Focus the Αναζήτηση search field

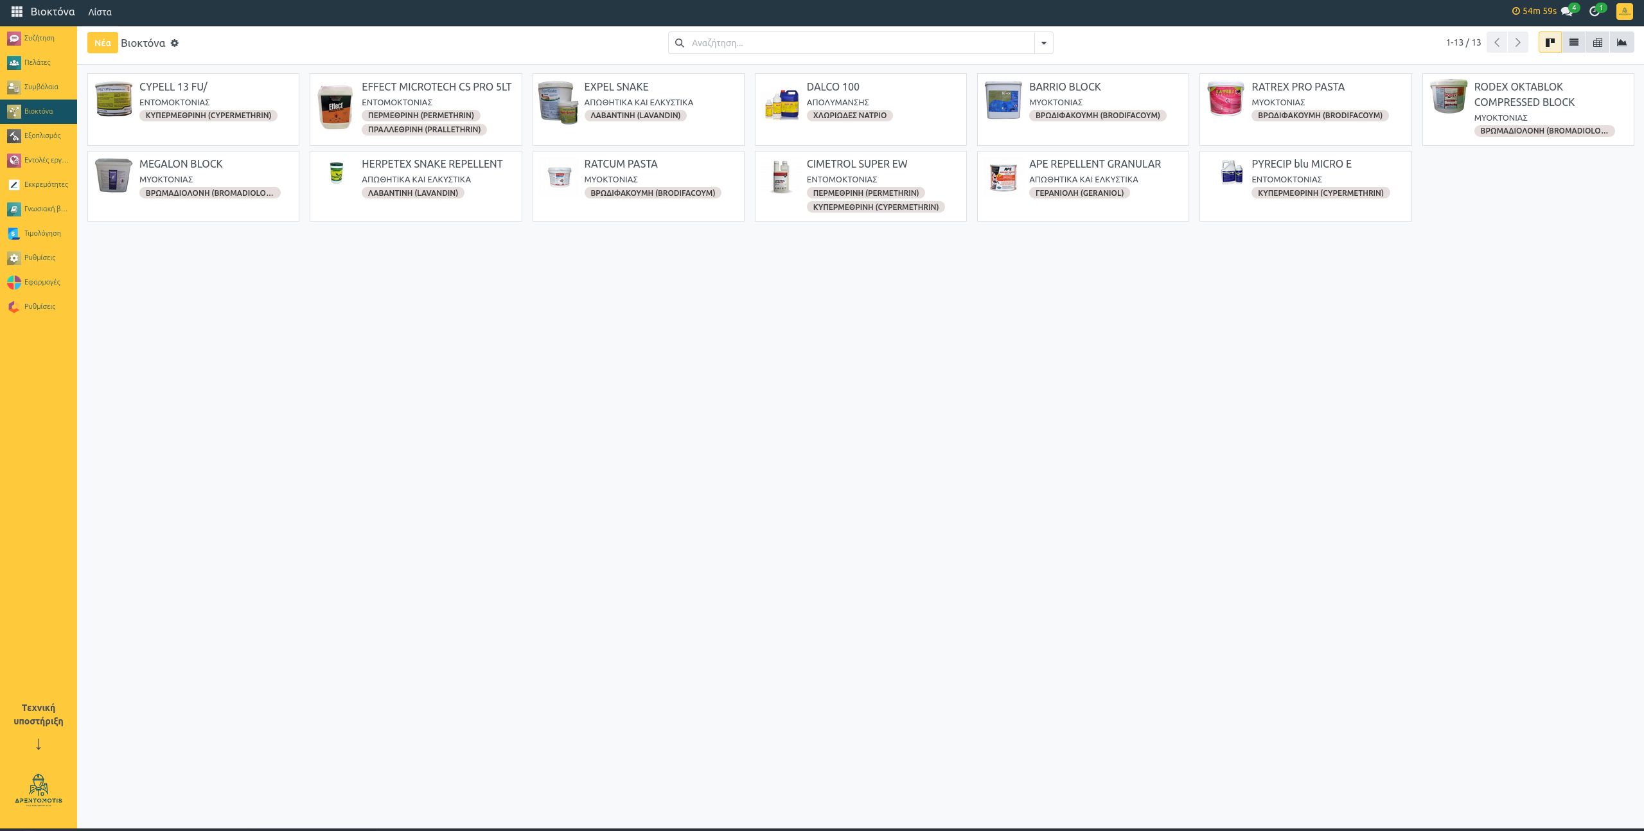(861, 43)
